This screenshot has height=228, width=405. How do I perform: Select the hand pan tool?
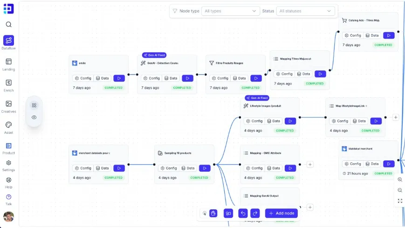tap(213, 213)
